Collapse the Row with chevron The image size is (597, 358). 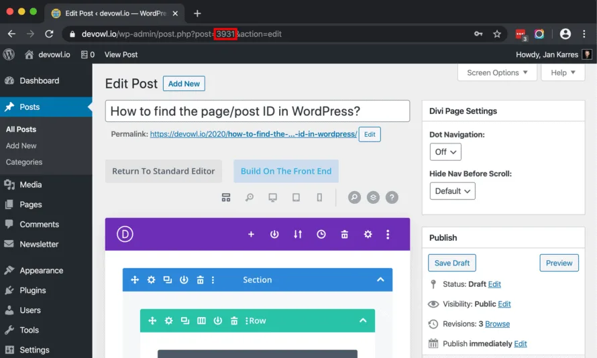363,320
